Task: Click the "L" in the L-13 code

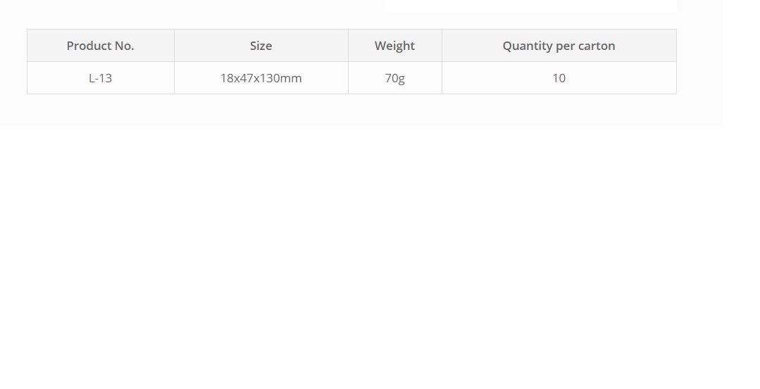Action: click(92, 78)
